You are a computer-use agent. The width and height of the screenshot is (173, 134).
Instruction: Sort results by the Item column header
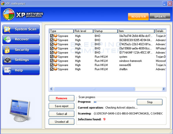[136, 31]
